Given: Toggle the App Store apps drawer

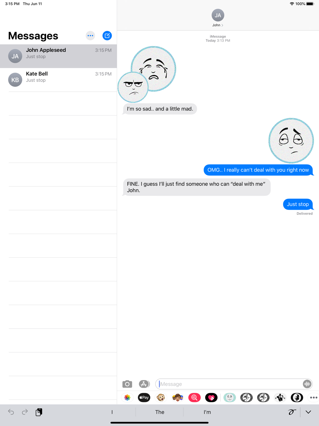Looking at the screenshot, I should [x=144, y=384].
